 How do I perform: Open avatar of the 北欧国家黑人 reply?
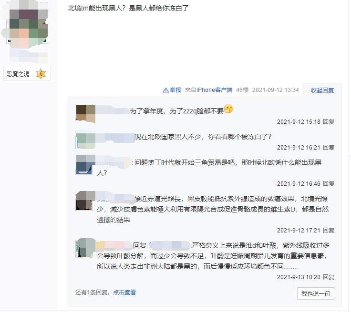[85, 140]
